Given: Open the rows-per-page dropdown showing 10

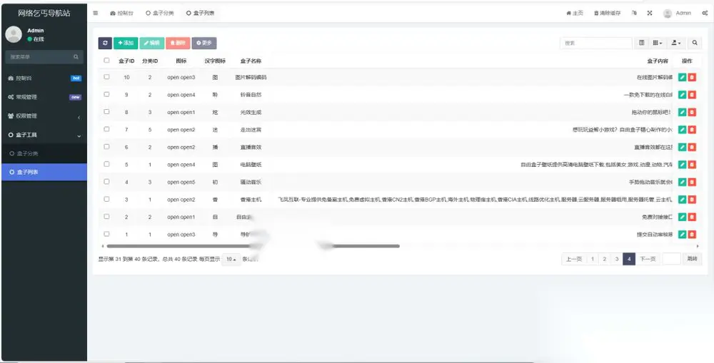Looking at the screenshot, I should tap(231, 260).
